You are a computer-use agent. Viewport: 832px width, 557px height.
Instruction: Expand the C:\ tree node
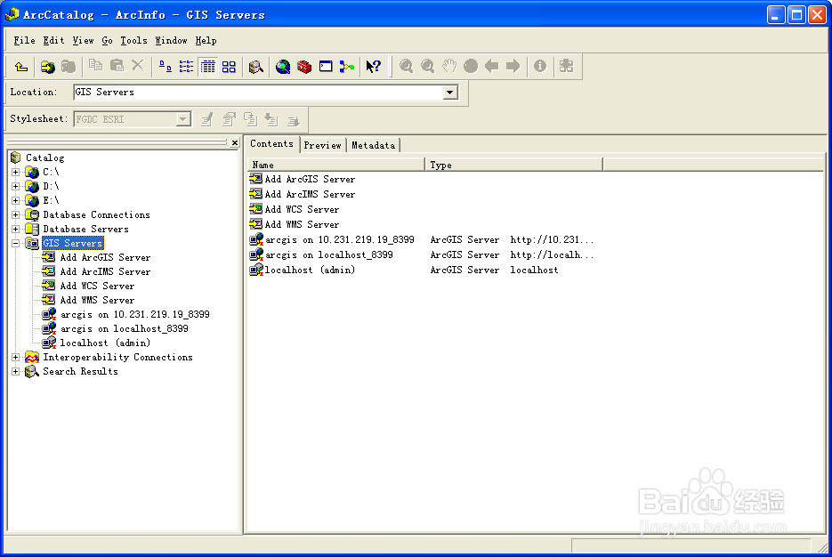click(15, 172)
